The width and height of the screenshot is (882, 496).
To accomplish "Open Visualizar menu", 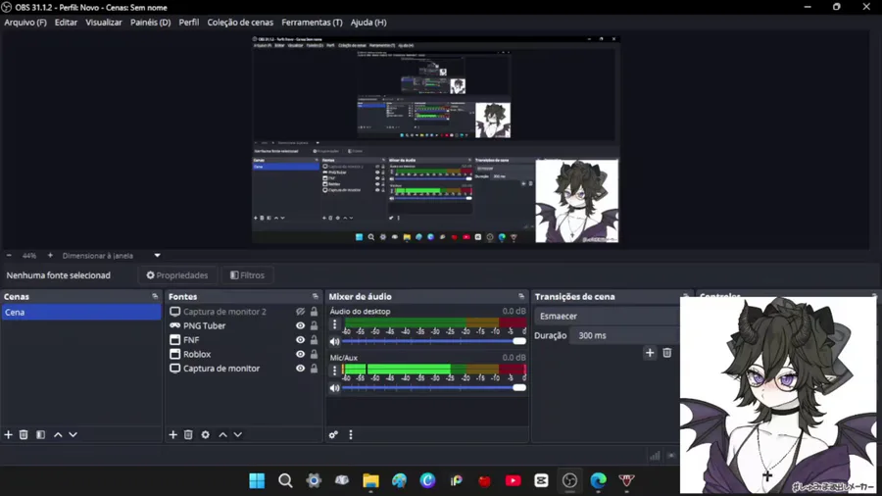I will click(x=104, y=23).
